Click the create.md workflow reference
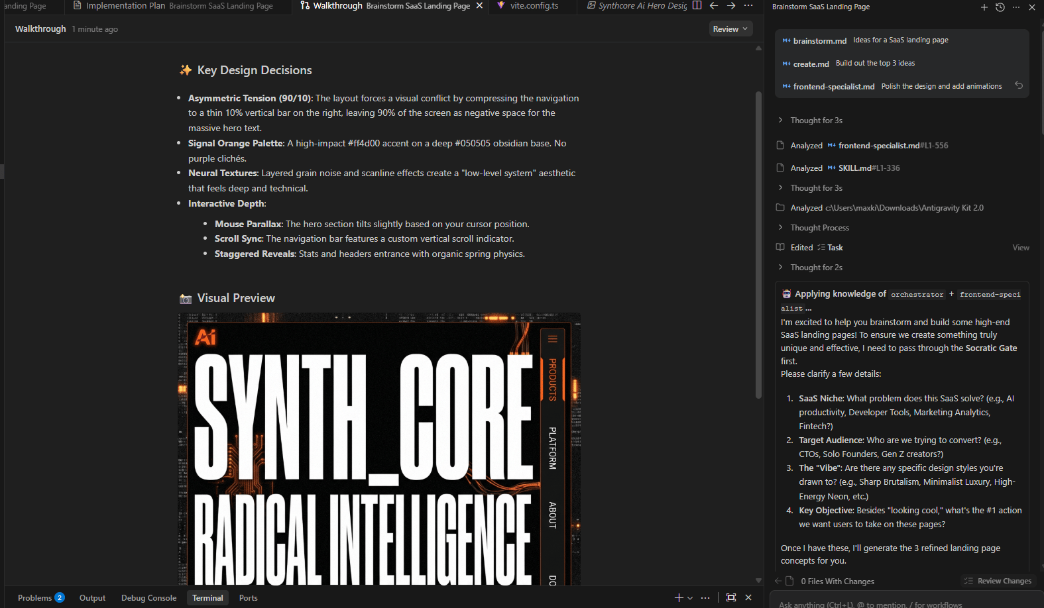The height and width of the screenshot is (608, 1044). point(806,64)
